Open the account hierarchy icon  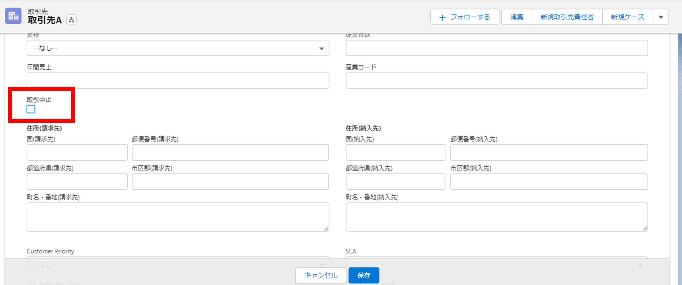(71, 20)
